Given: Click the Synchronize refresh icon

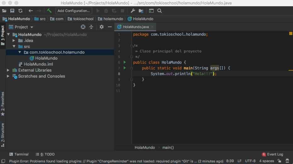Looking at the screenshot, I should (x=20, y=11).
